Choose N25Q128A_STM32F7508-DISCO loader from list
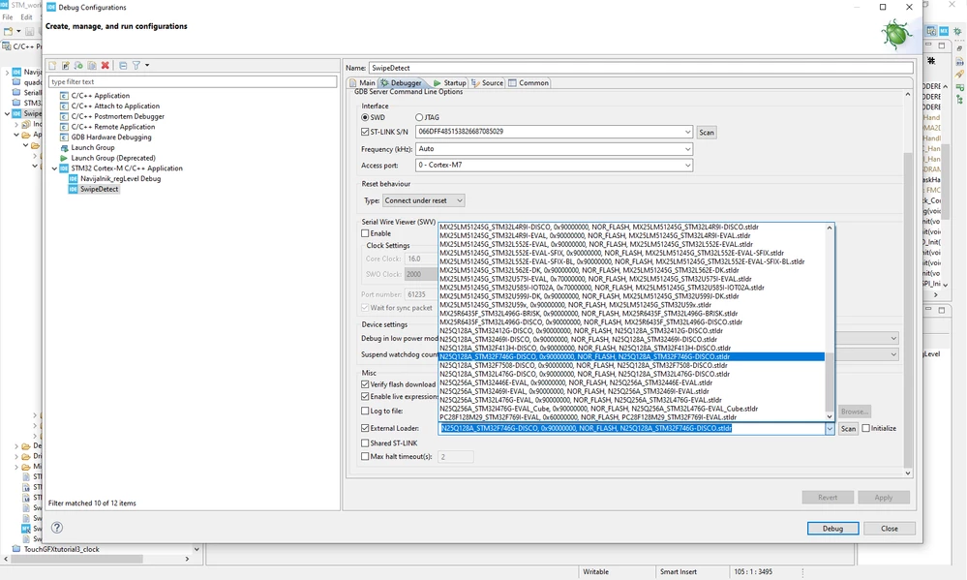 [631, 365]
